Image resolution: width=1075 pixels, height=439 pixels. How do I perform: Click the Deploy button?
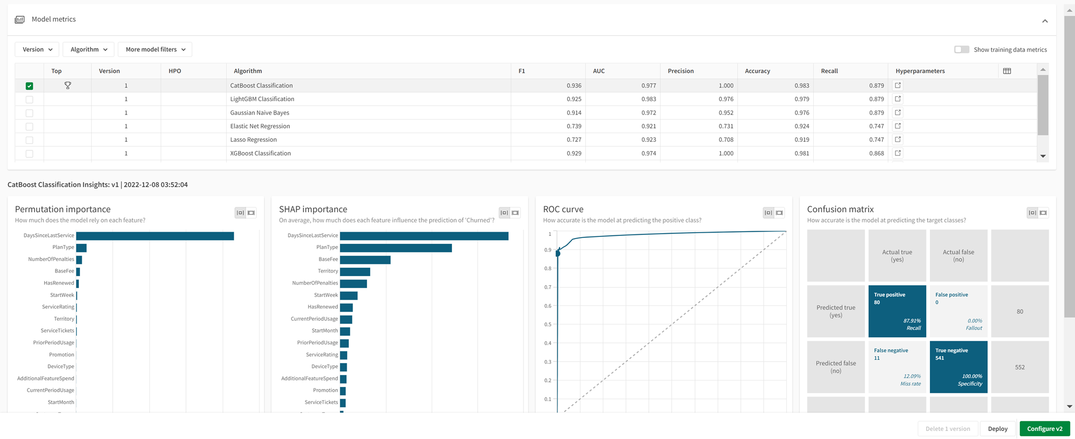pos(998,429)
